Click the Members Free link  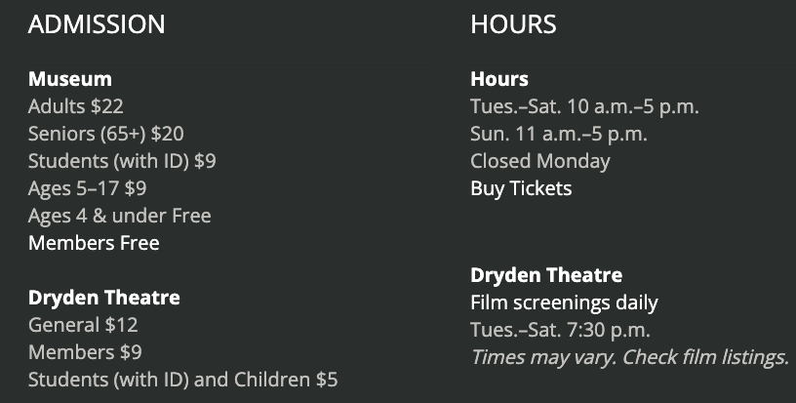(x=94, y=243)
